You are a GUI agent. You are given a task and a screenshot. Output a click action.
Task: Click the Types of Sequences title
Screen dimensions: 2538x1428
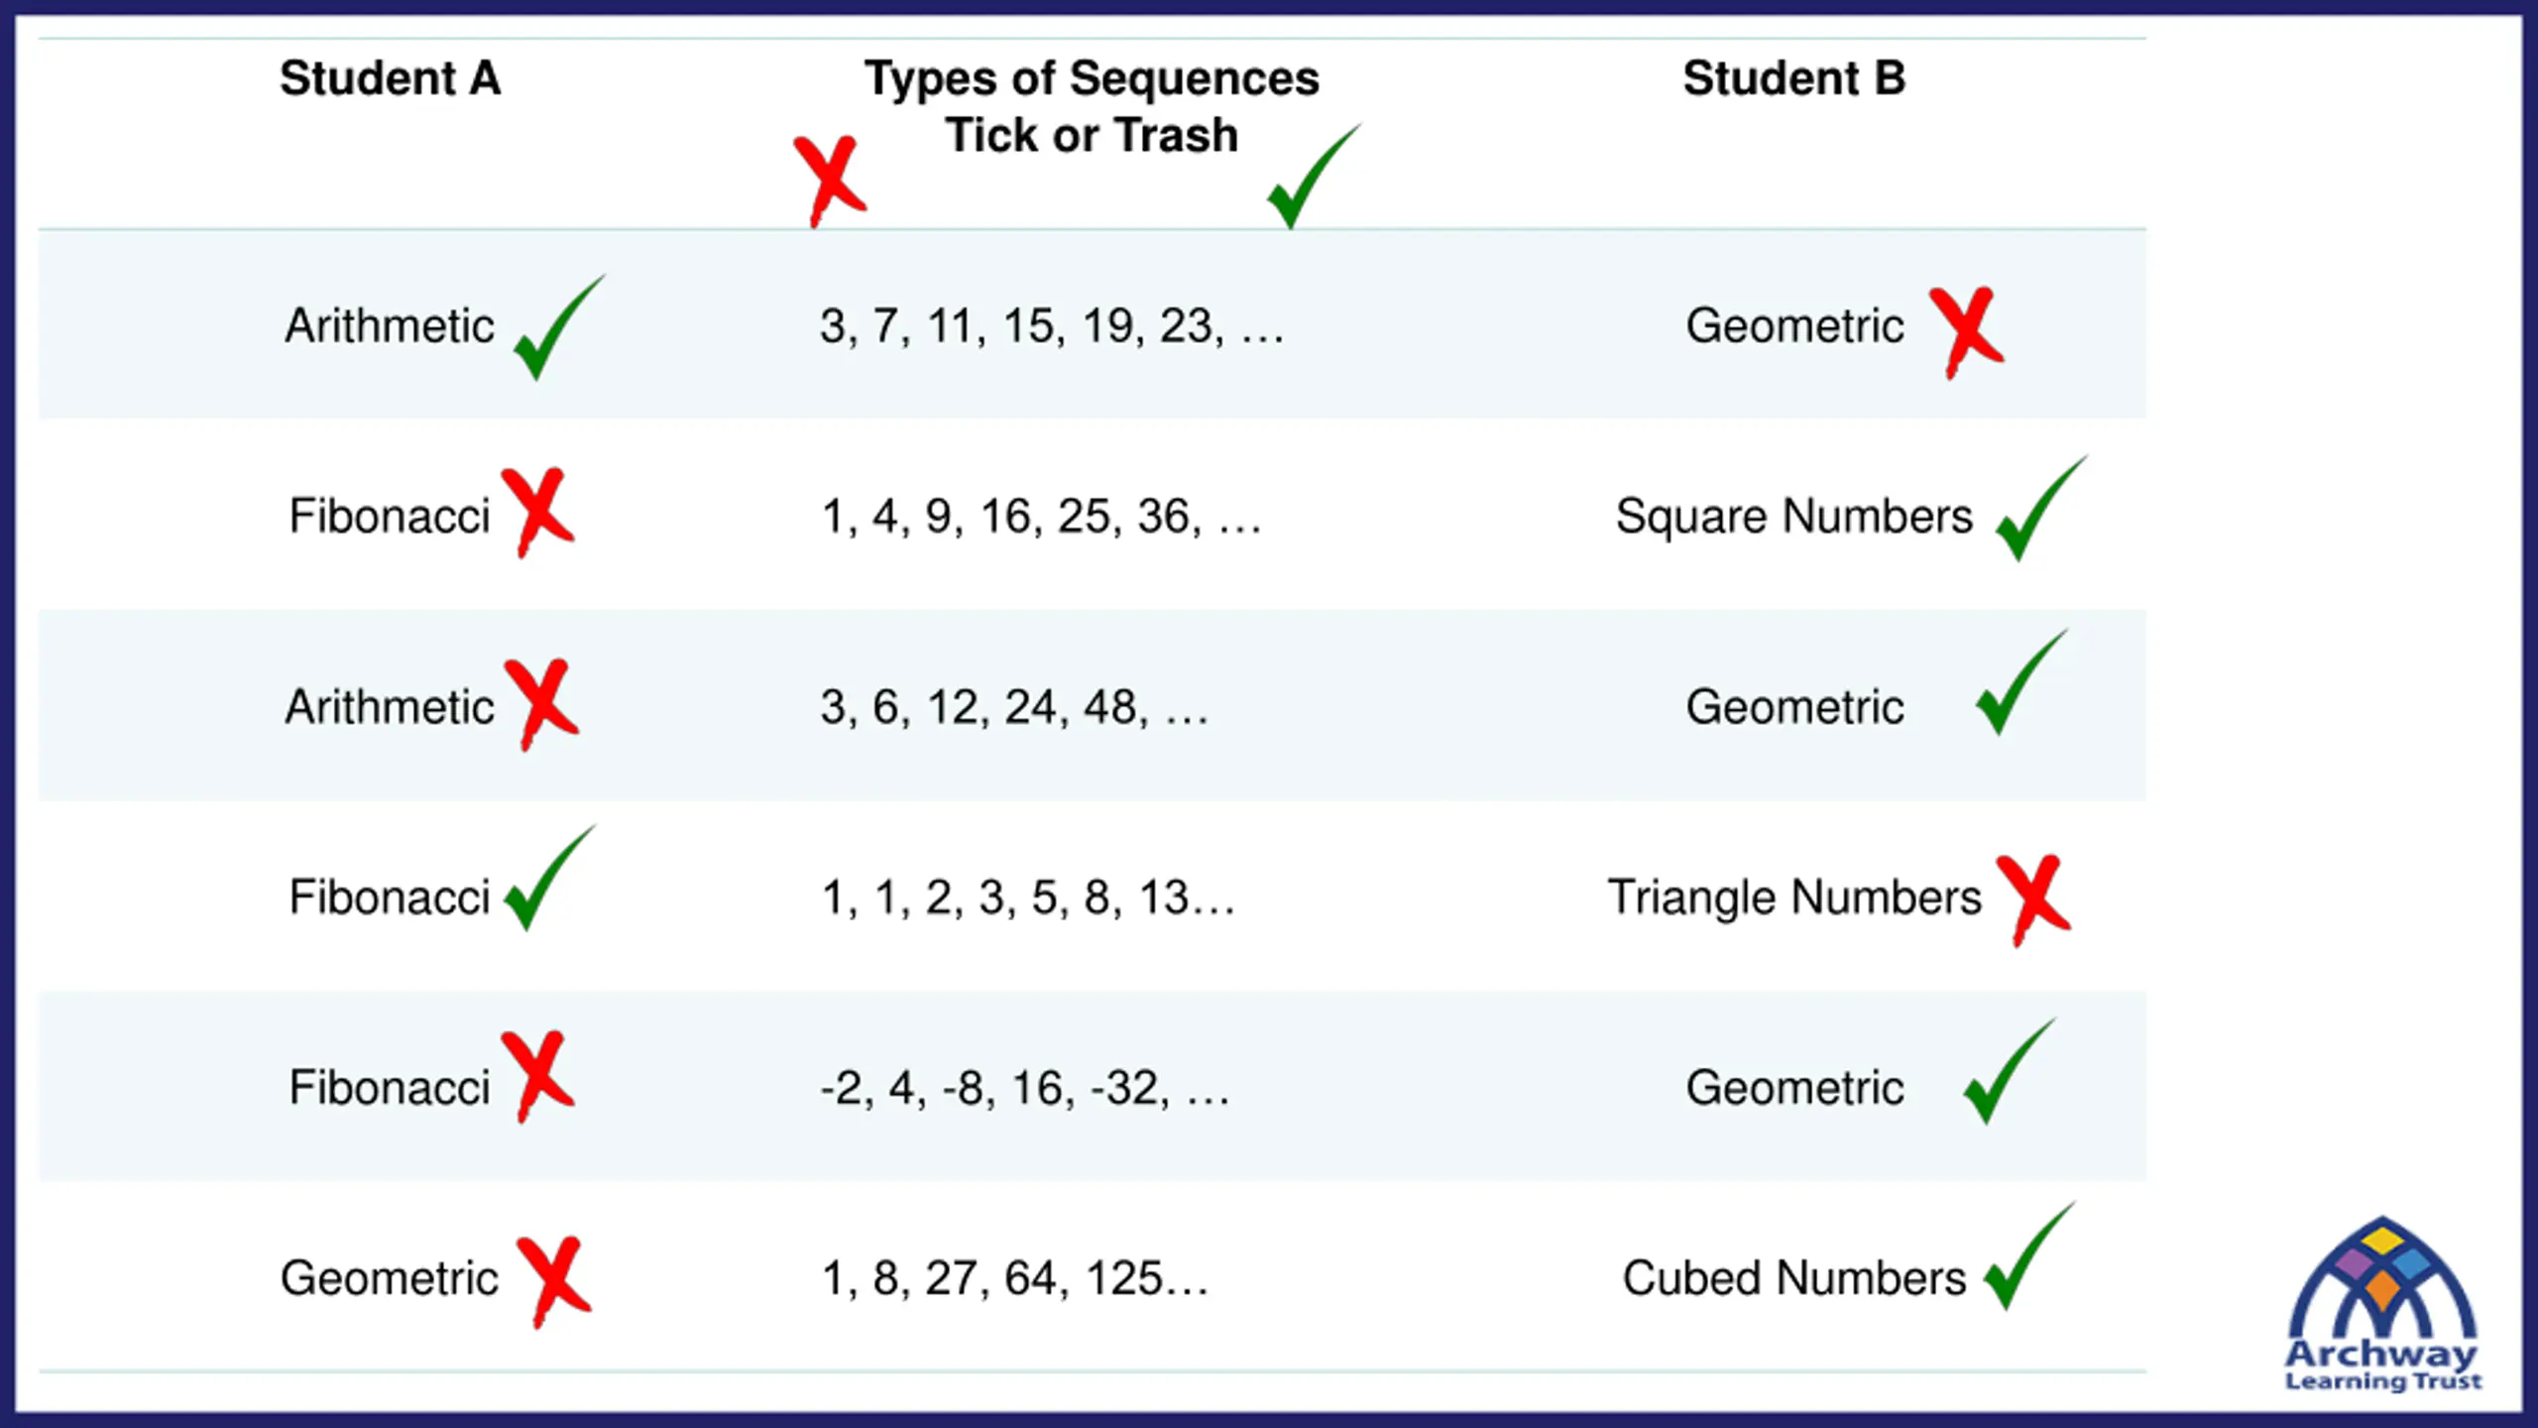[1092, 79]
